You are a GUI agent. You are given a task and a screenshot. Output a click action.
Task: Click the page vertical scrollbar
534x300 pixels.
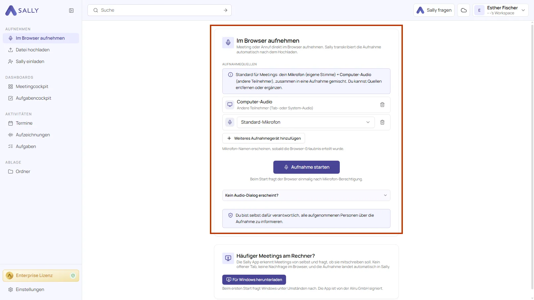tap(532, 157)
